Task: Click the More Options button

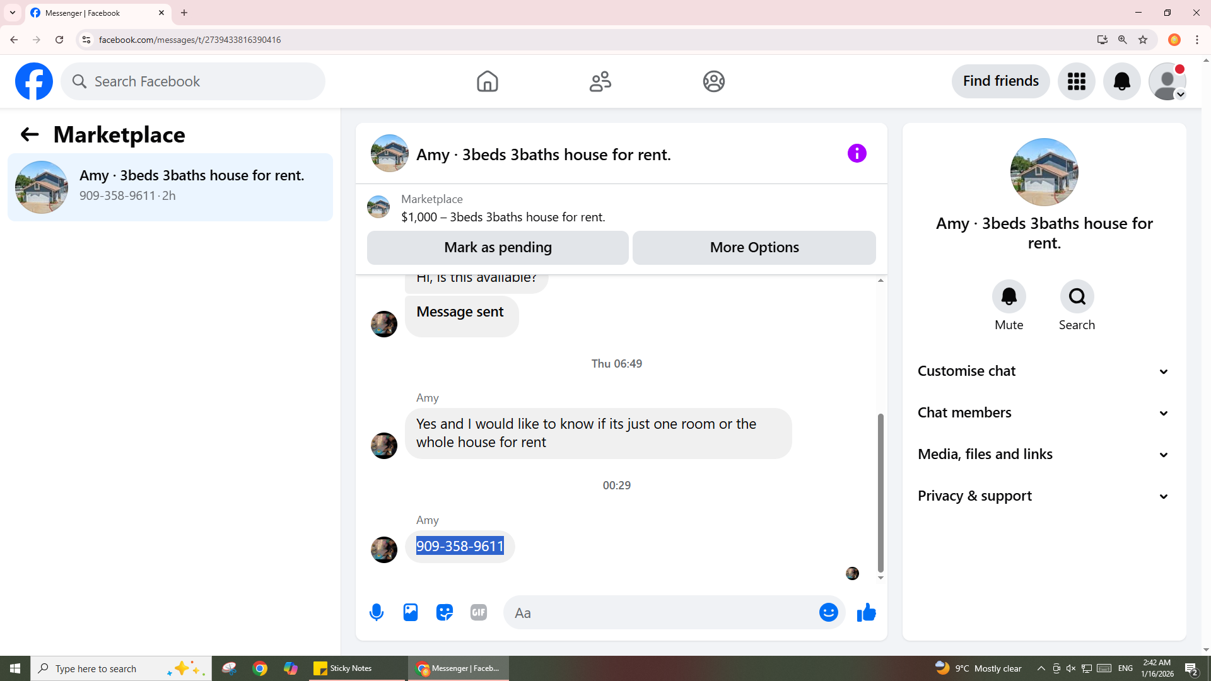Action: point(754,248)
